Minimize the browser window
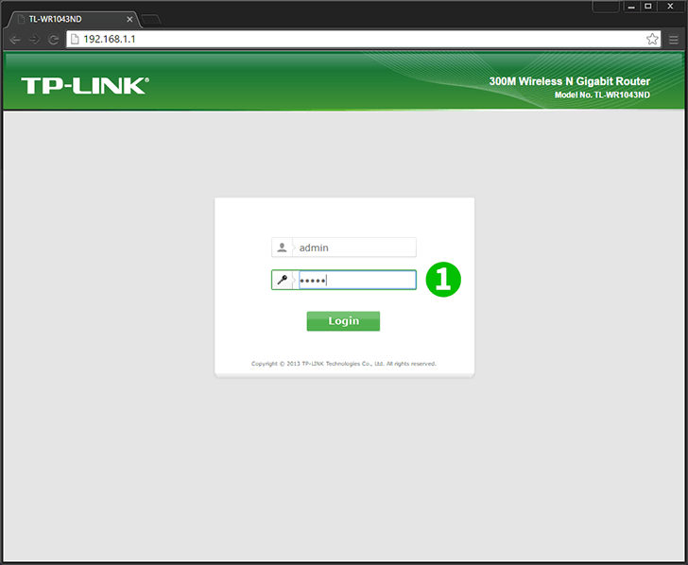Screen dimensions: 688x565 (x=631, y=6)
